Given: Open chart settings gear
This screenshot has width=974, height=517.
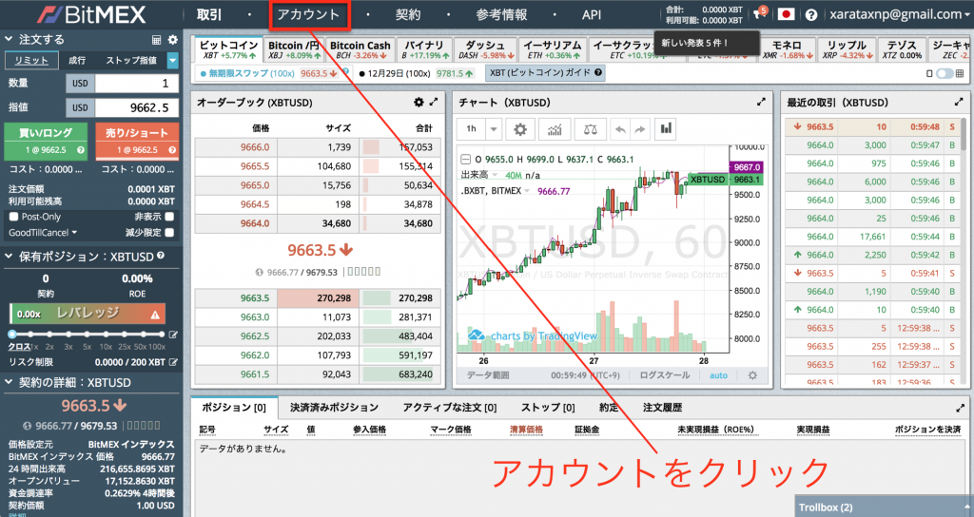Looking at the screenshot, I should point(519,128).
